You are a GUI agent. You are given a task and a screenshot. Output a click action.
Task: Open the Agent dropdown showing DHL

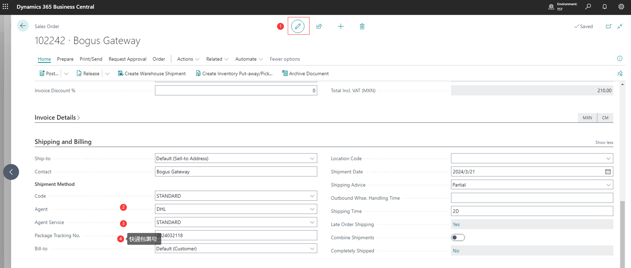pos(312,209)
